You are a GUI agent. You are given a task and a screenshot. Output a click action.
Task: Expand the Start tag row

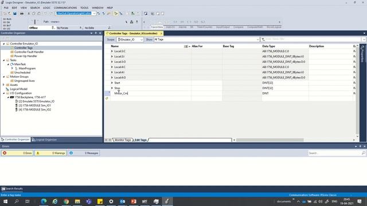pos(112,82)
